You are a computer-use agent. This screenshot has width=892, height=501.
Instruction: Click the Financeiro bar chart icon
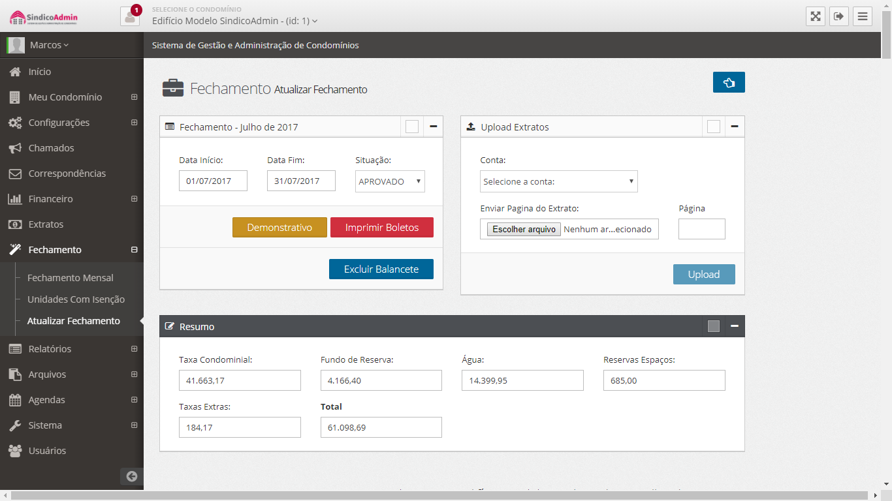[15, 199]
